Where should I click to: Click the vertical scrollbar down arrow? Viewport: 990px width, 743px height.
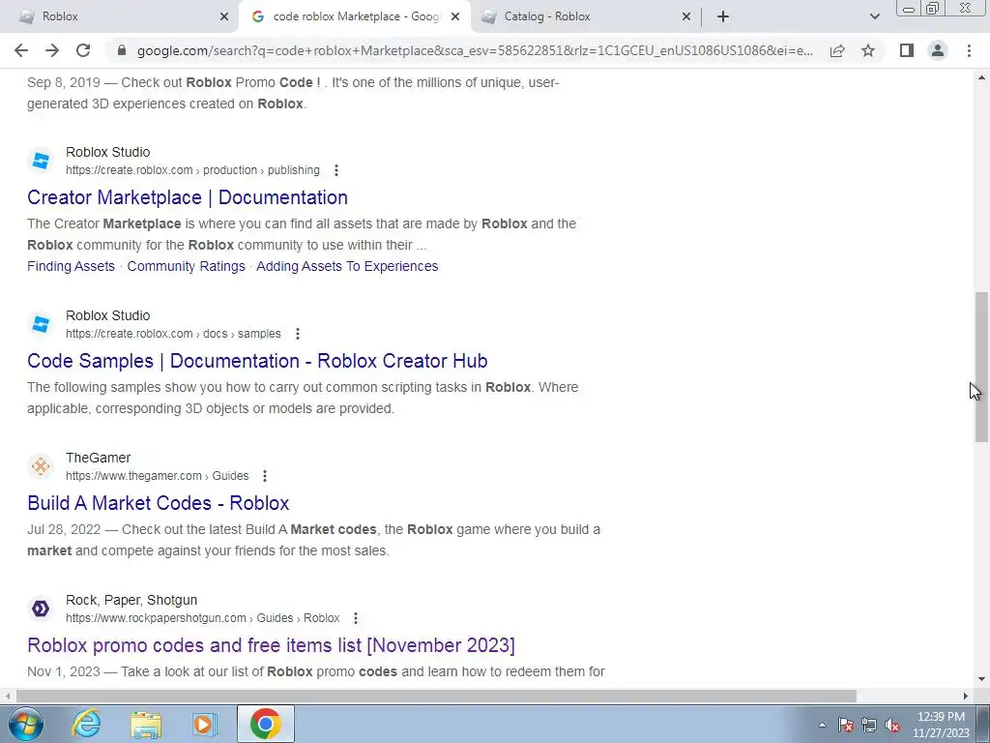[x=982, y=680]
